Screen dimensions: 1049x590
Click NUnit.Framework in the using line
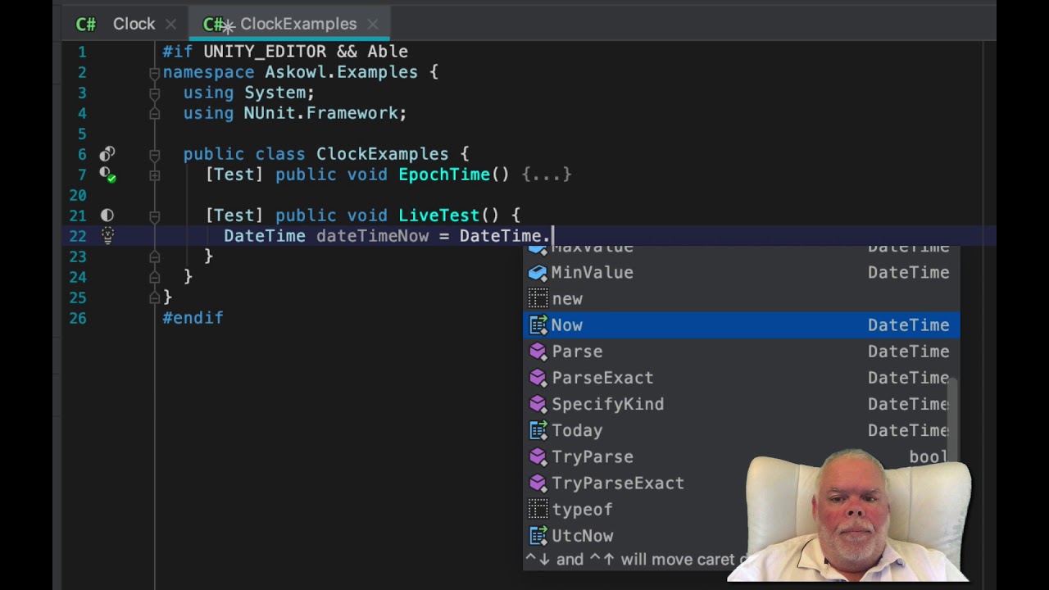[320, 113]
